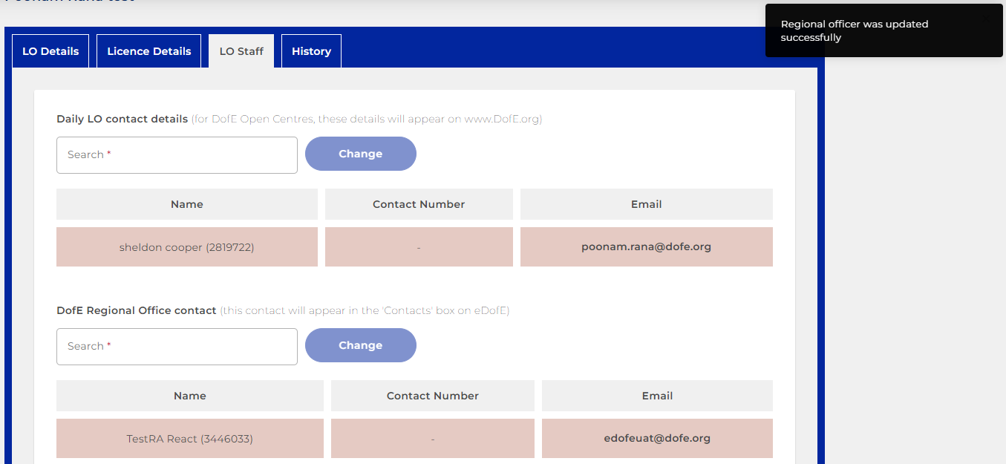Click the poonam.rana@dofe.org email cell
1006x464 pixels.
(x=646, y=247)
